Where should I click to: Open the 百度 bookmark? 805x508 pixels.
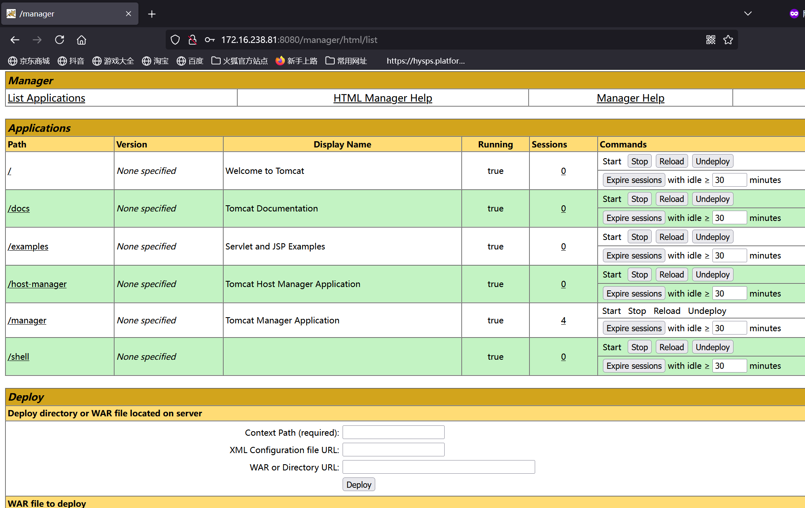click(x=190, y=61)
